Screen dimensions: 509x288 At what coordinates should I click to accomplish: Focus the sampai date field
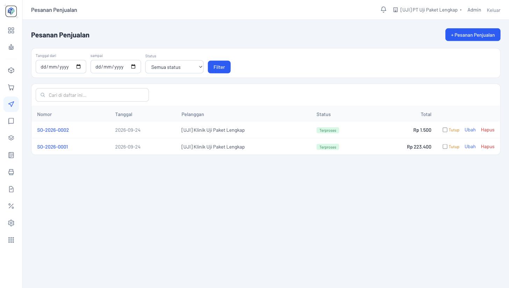click(x=116, y=67)
